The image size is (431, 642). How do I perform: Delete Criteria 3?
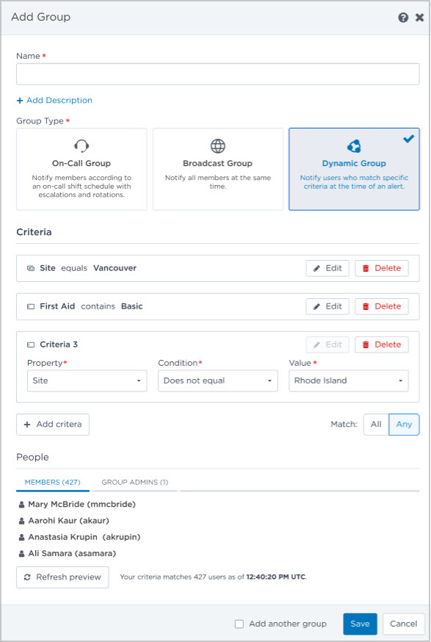click(382, 345)
